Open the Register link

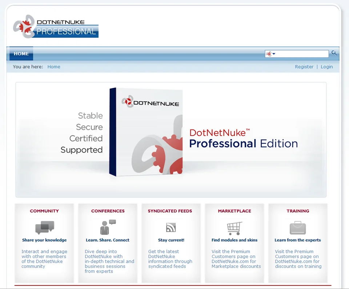pos(304,67)
